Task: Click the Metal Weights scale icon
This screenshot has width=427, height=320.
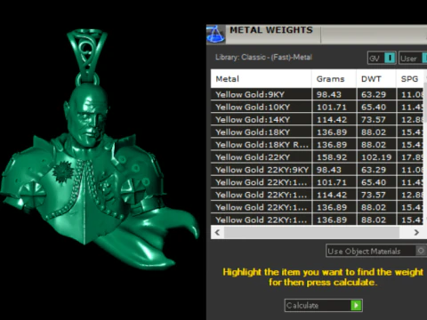Action: coord(215,34)
